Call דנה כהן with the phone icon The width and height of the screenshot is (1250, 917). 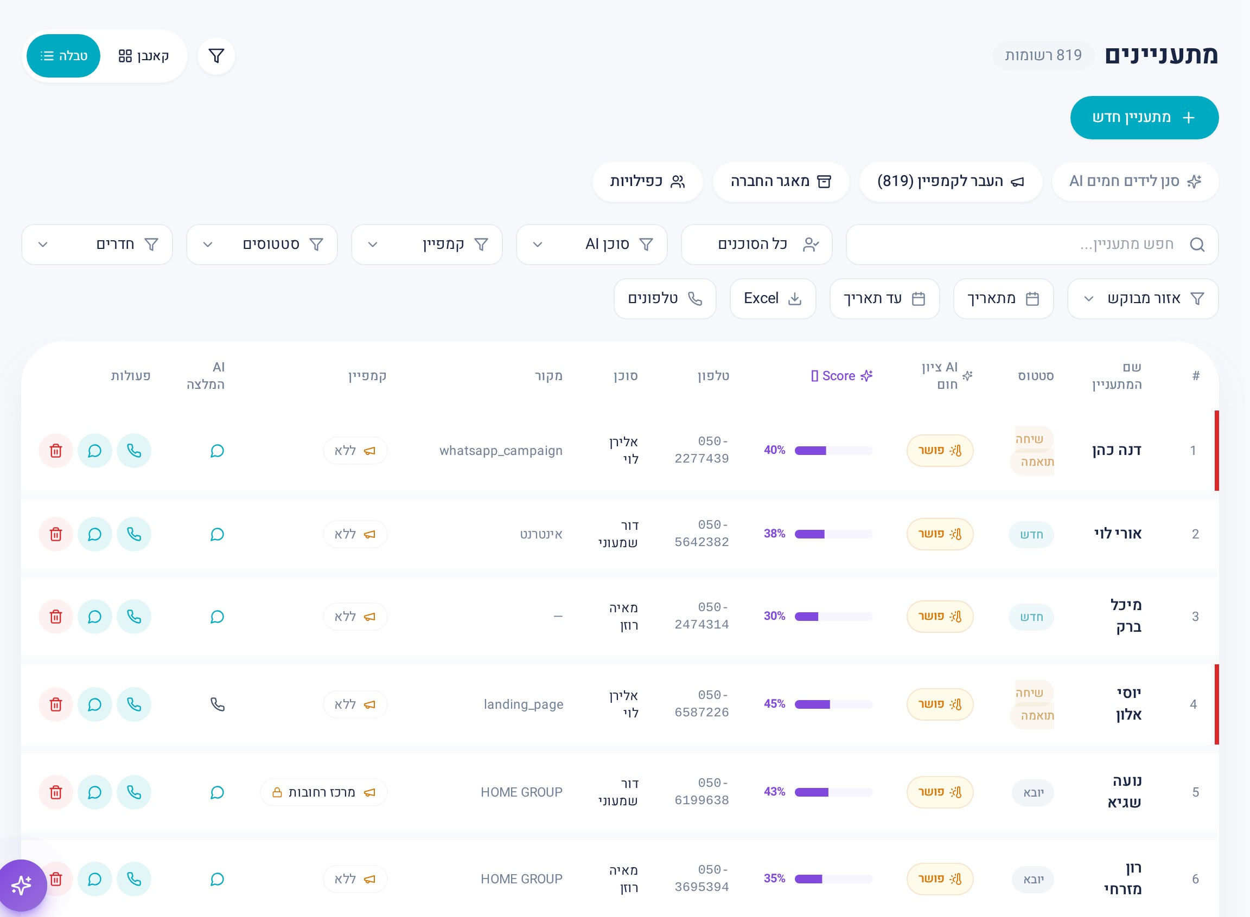[x=134, y=450]
